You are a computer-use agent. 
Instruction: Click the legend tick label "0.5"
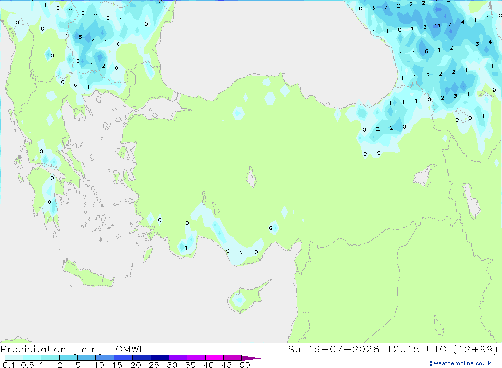click(28, 365)
